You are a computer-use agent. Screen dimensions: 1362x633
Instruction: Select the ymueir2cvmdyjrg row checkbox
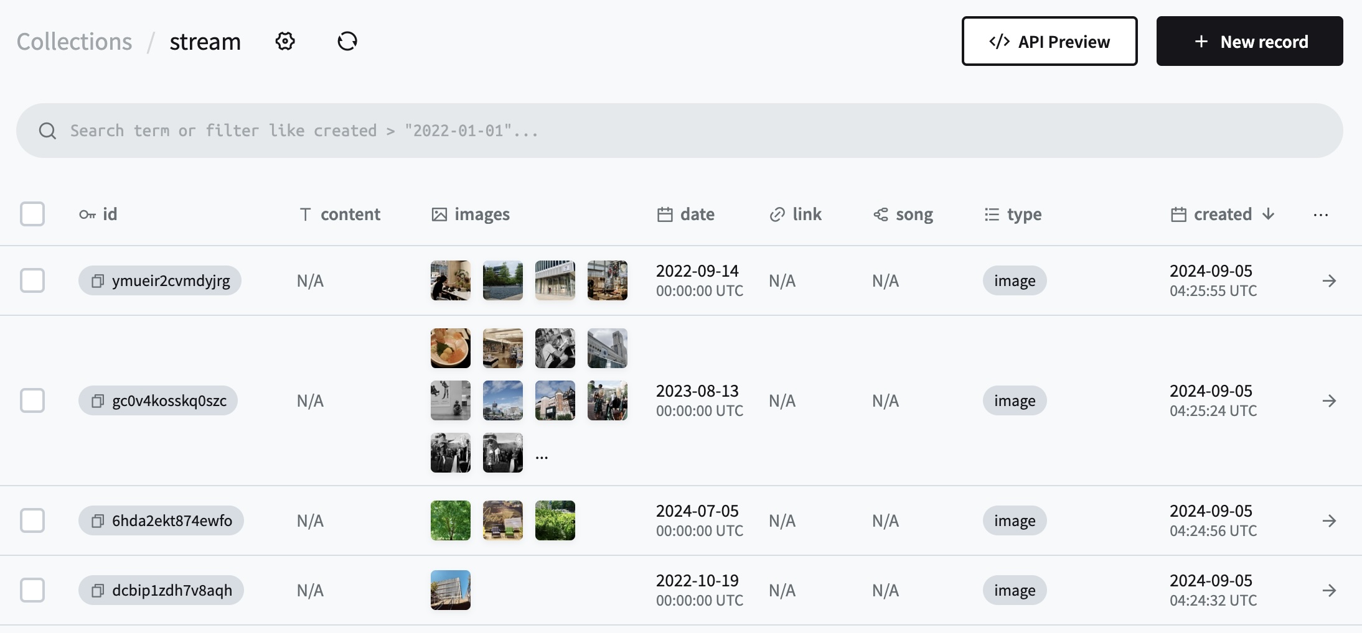[32, 281]
